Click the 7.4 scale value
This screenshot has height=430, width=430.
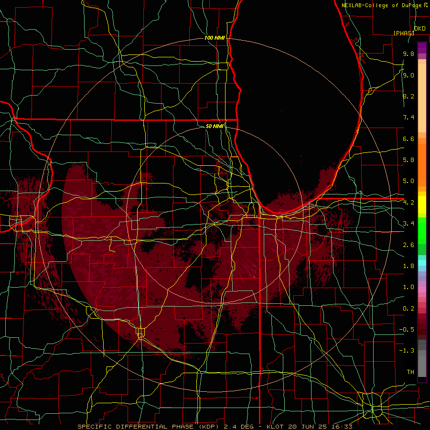pyautogui.click(x=408, y=118)
